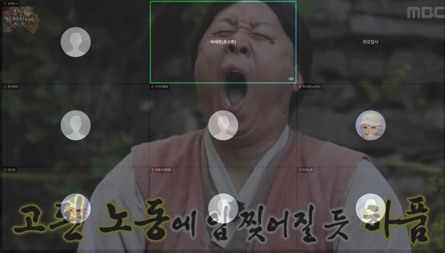
Task: Select the default avatar in 리치노트's tile
Action: tap(371, 209)
